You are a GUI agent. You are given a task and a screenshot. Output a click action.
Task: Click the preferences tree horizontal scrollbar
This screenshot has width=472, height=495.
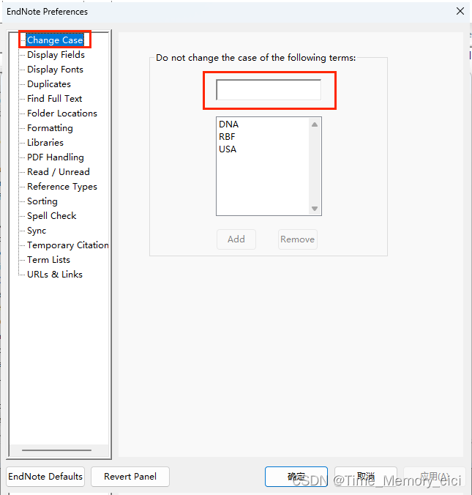point(57,450)
